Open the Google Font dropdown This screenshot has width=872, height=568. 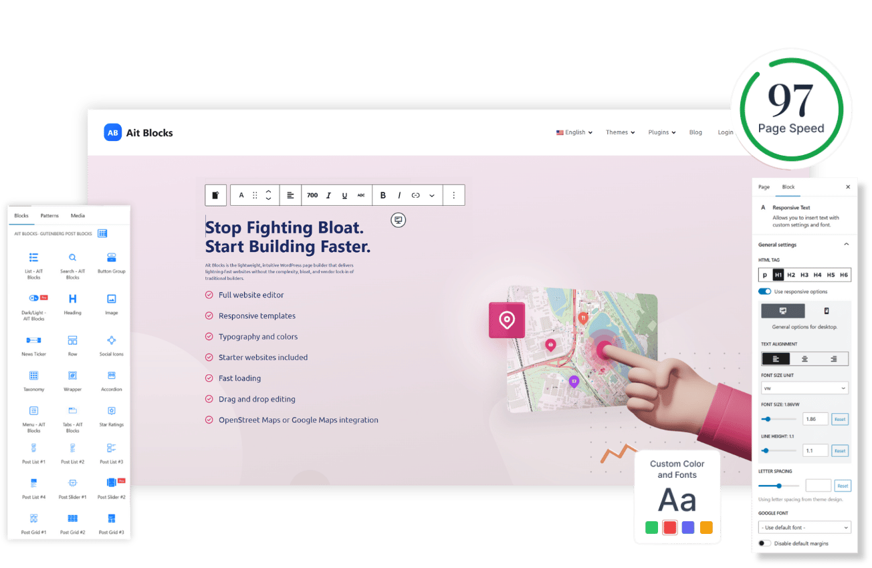click(804, 527)
